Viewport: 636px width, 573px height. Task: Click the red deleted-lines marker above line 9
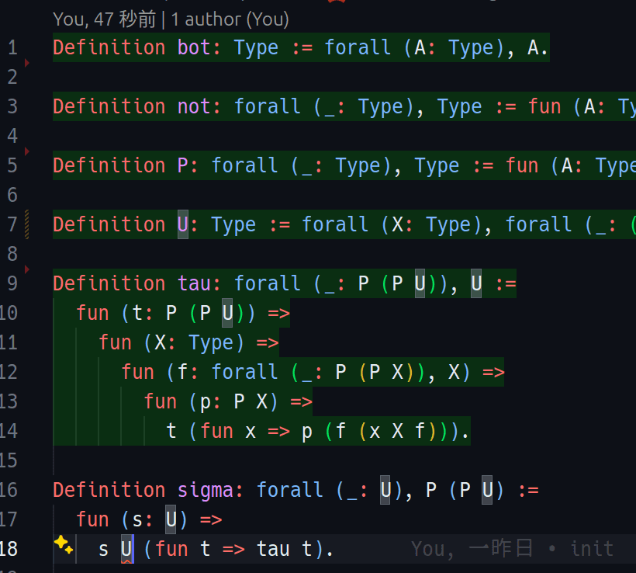pyautogui.click(x=27, y=269)
